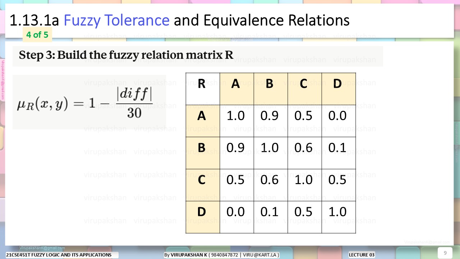Select row header 'C' in the matrix
This screenshot has height=259, width=460.
point(203,185)
